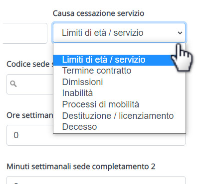Image resolution: width=204 pixels, height=184 pixels.
Task: Click the closed Causa cessazione servizio combo box
Action: [119, 33]
